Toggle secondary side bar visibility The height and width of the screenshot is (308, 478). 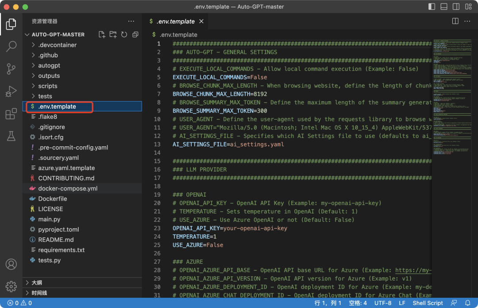[456, 6]
